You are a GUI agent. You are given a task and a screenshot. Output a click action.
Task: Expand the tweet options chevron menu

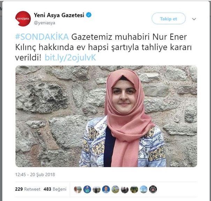coord(194,19)
